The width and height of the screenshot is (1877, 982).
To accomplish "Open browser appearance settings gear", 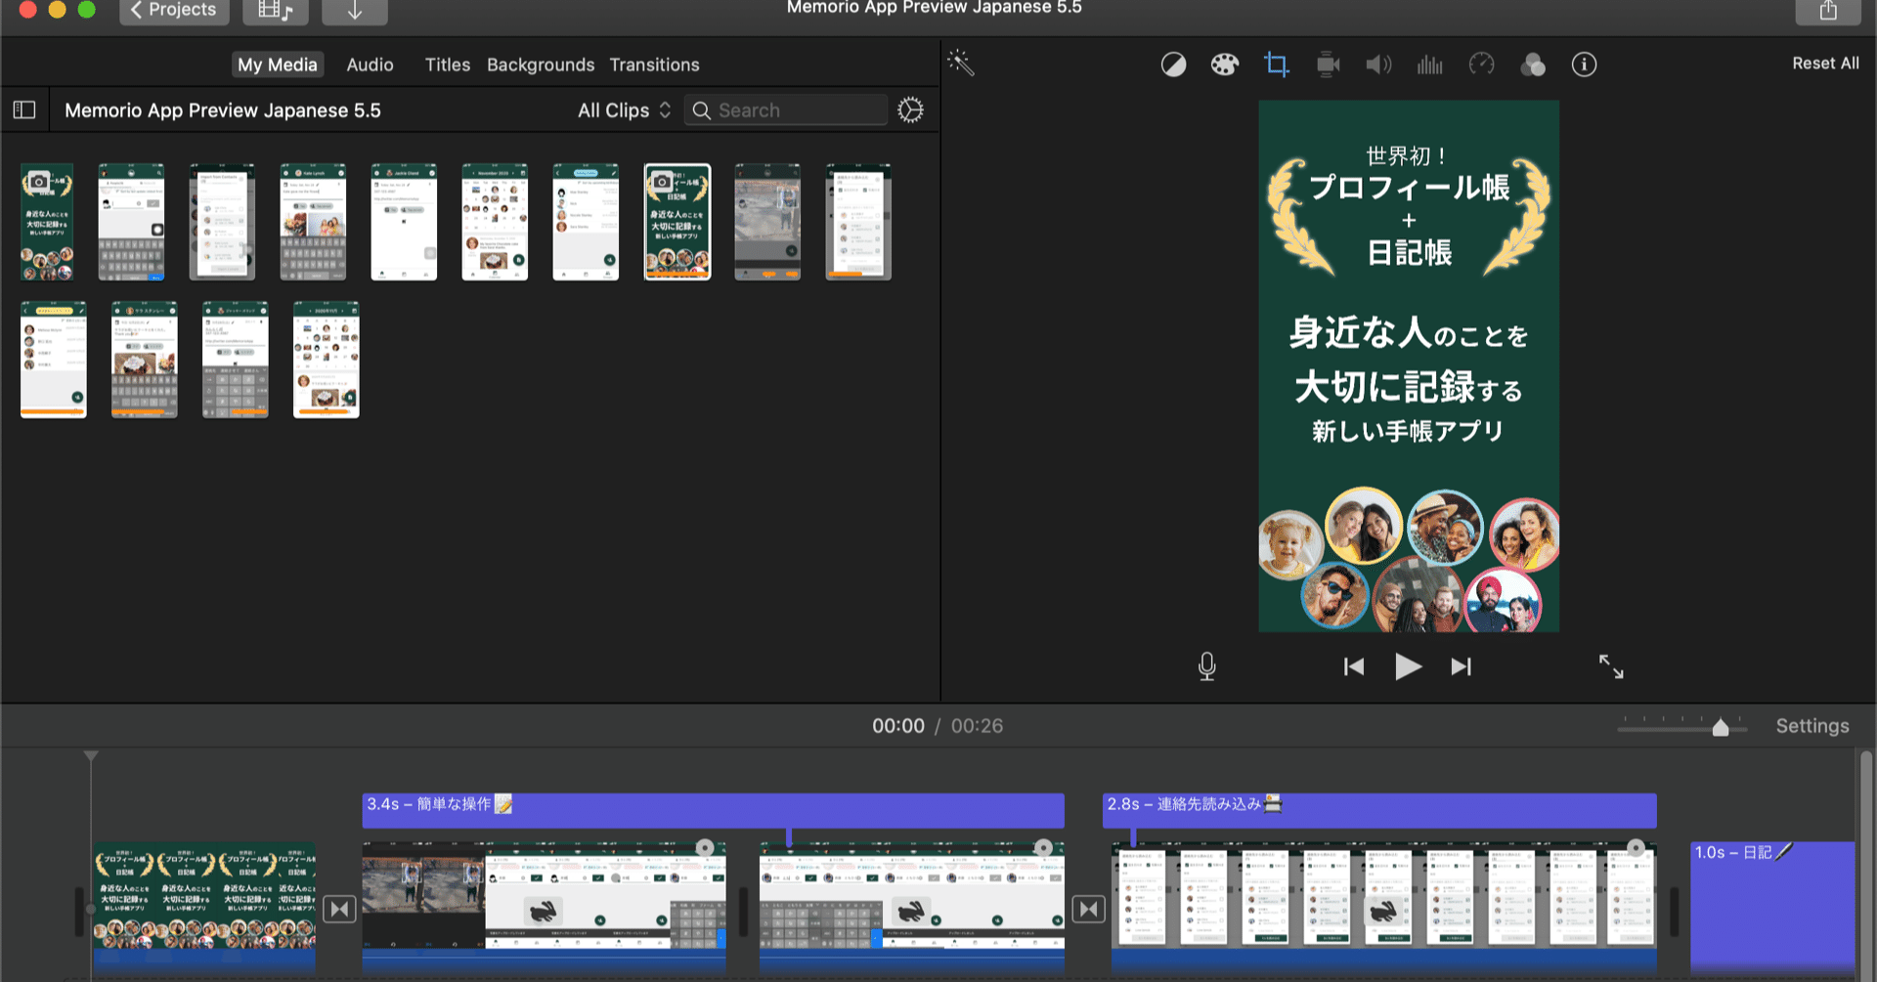I will click(x=910, y=110).
